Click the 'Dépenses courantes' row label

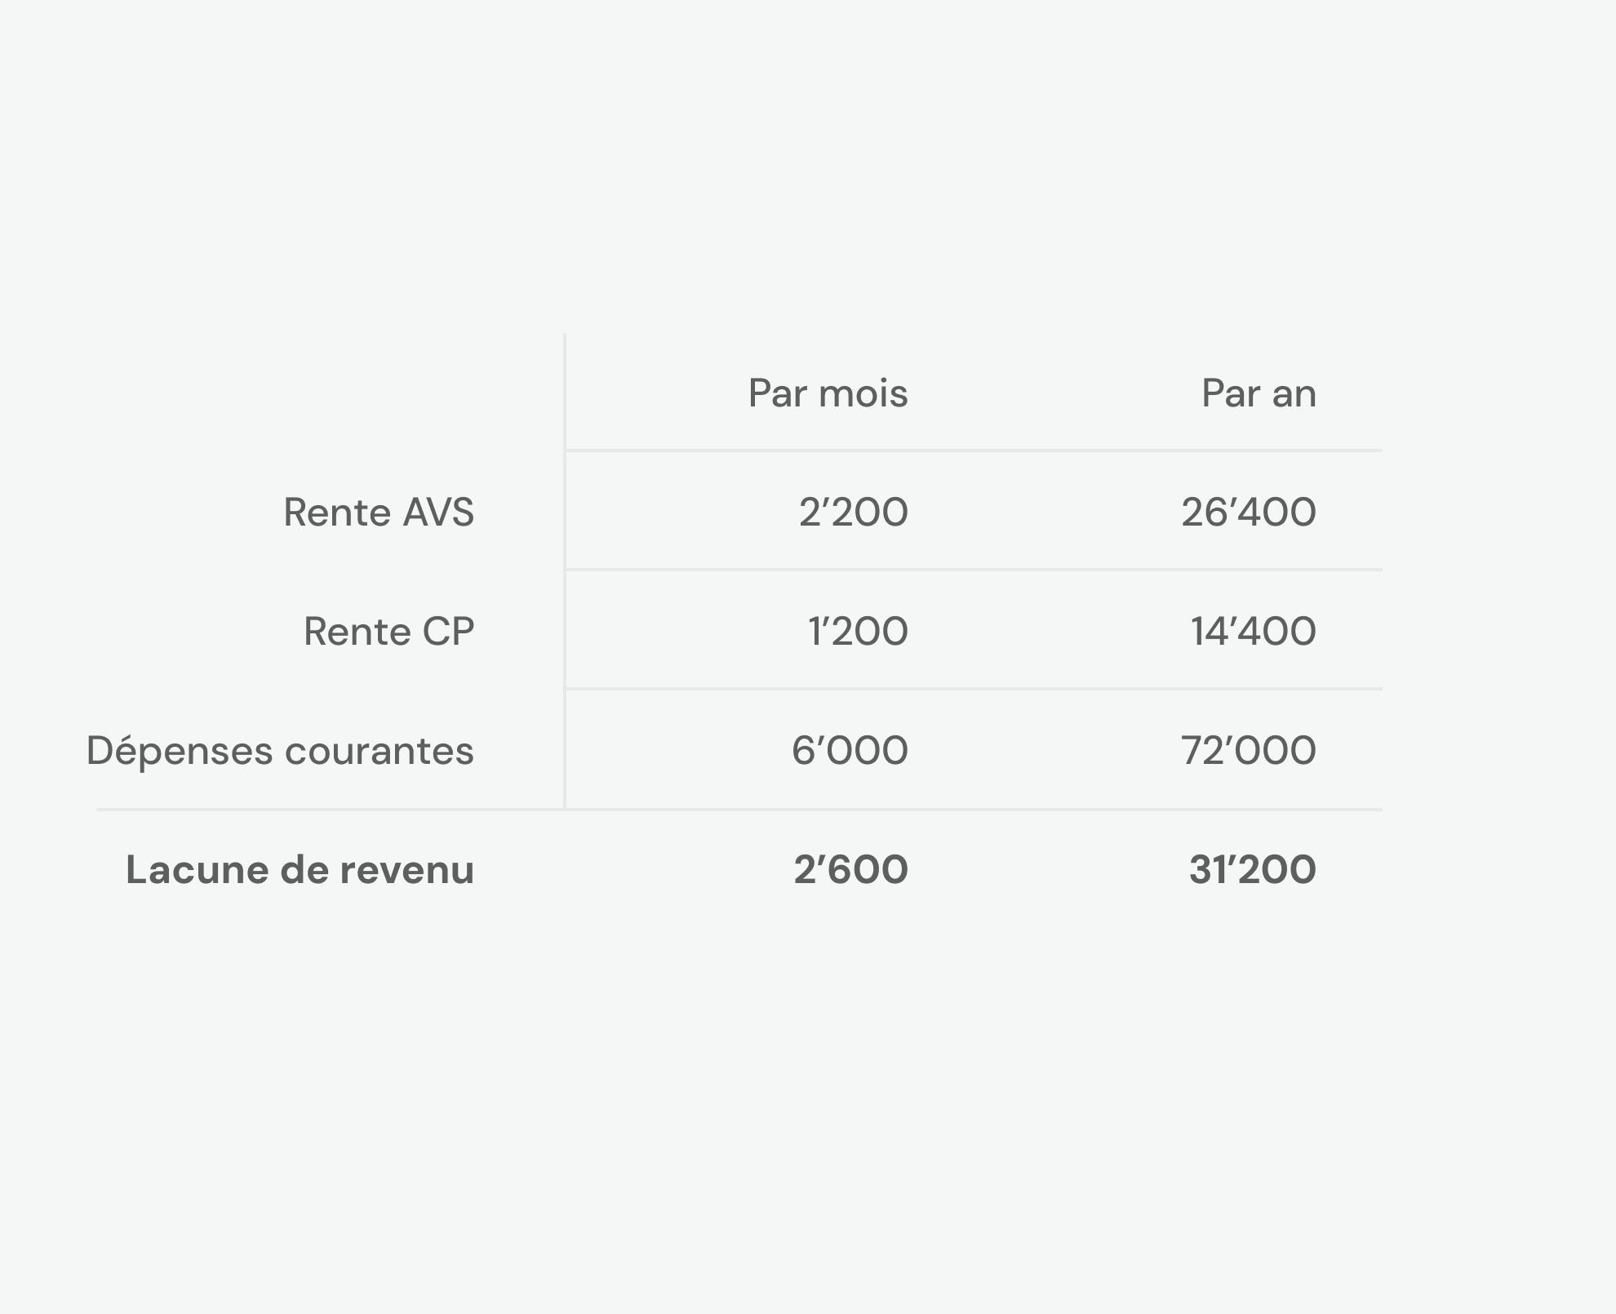coord(280,751)
